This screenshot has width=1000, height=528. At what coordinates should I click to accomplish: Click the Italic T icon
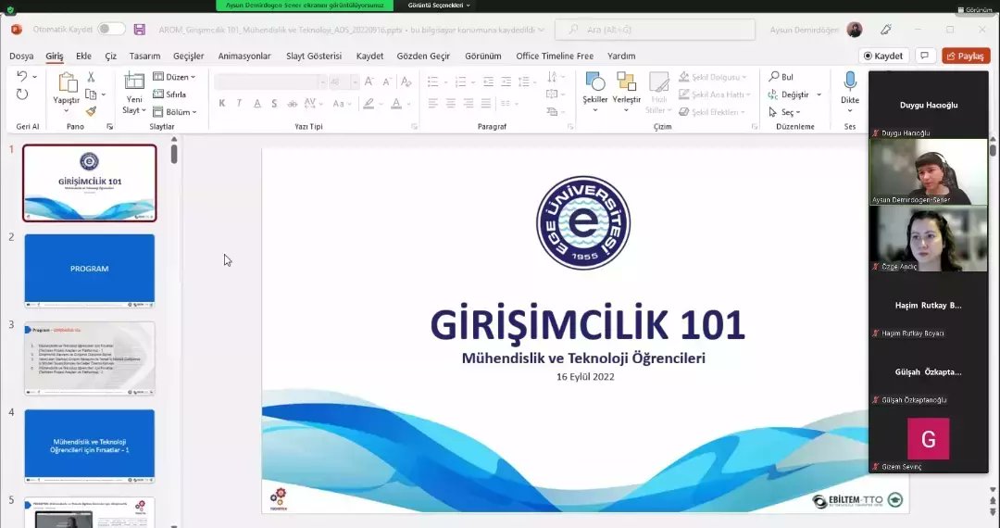[x=239, y=104]
